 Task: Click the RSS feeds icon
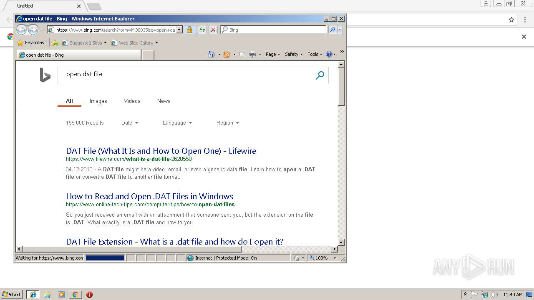(x=227, y=54)
